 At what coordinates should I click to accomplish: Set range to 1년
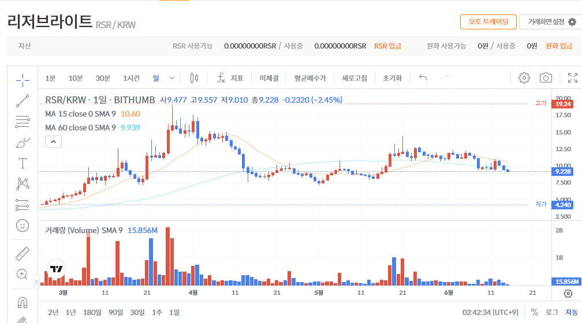(70, 312)
